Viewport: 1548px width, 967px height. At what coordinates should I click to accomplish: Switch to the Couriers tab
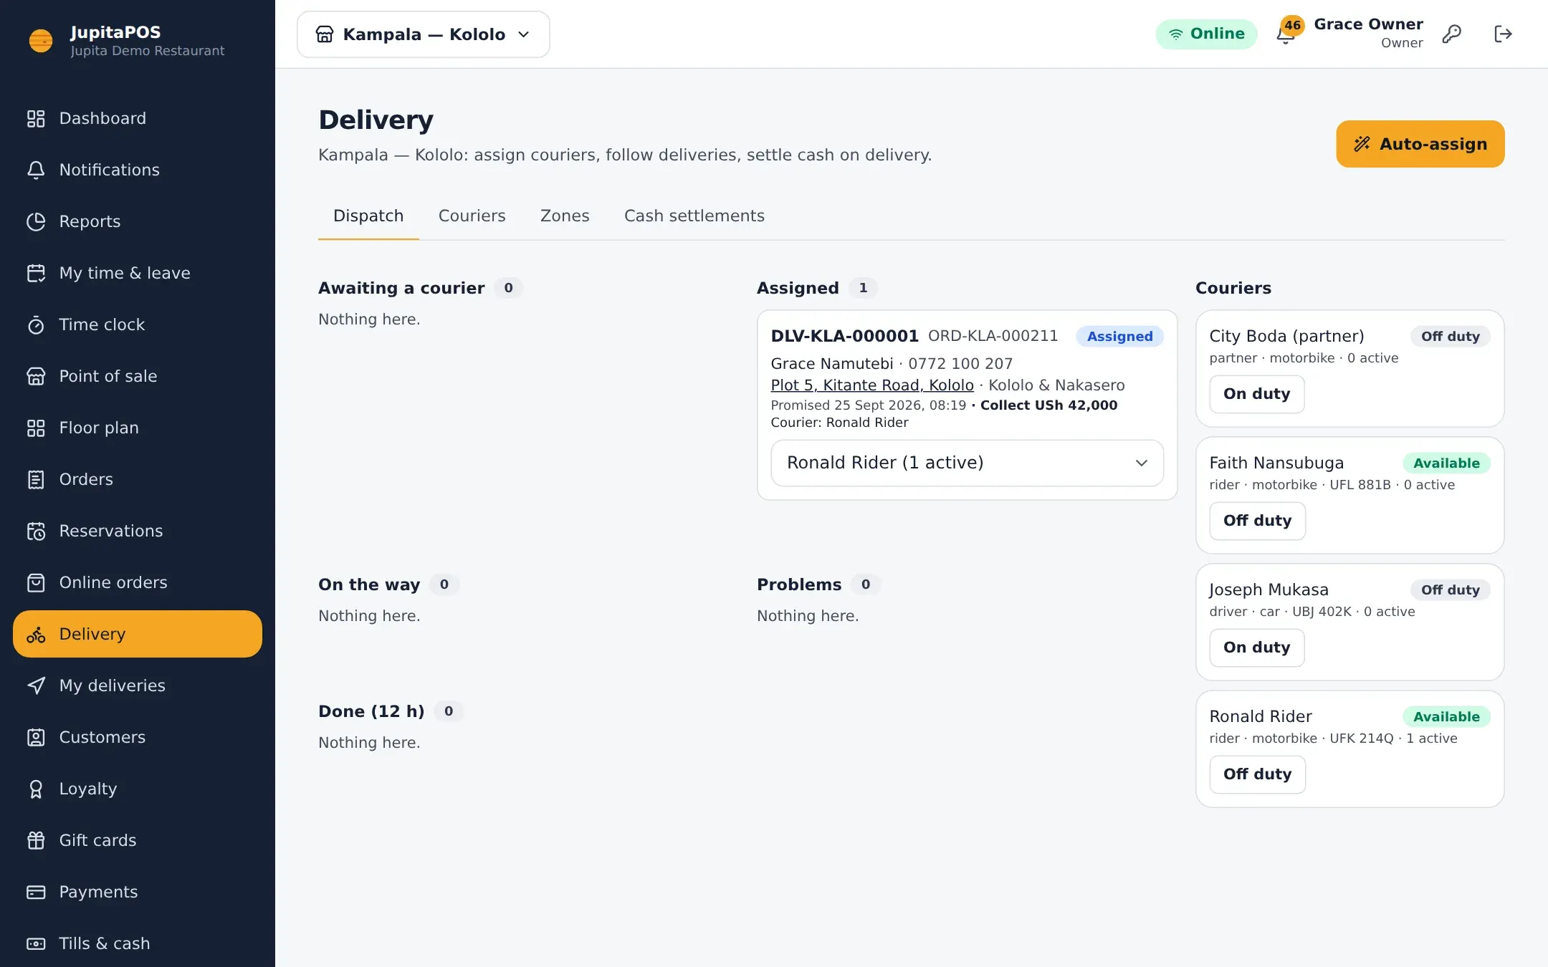pyautogui.click(x=472, y=216)
